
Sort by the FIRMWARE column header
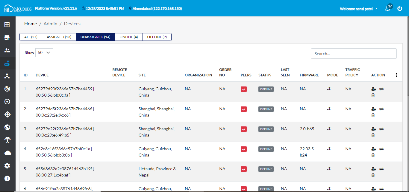[309, 75]
